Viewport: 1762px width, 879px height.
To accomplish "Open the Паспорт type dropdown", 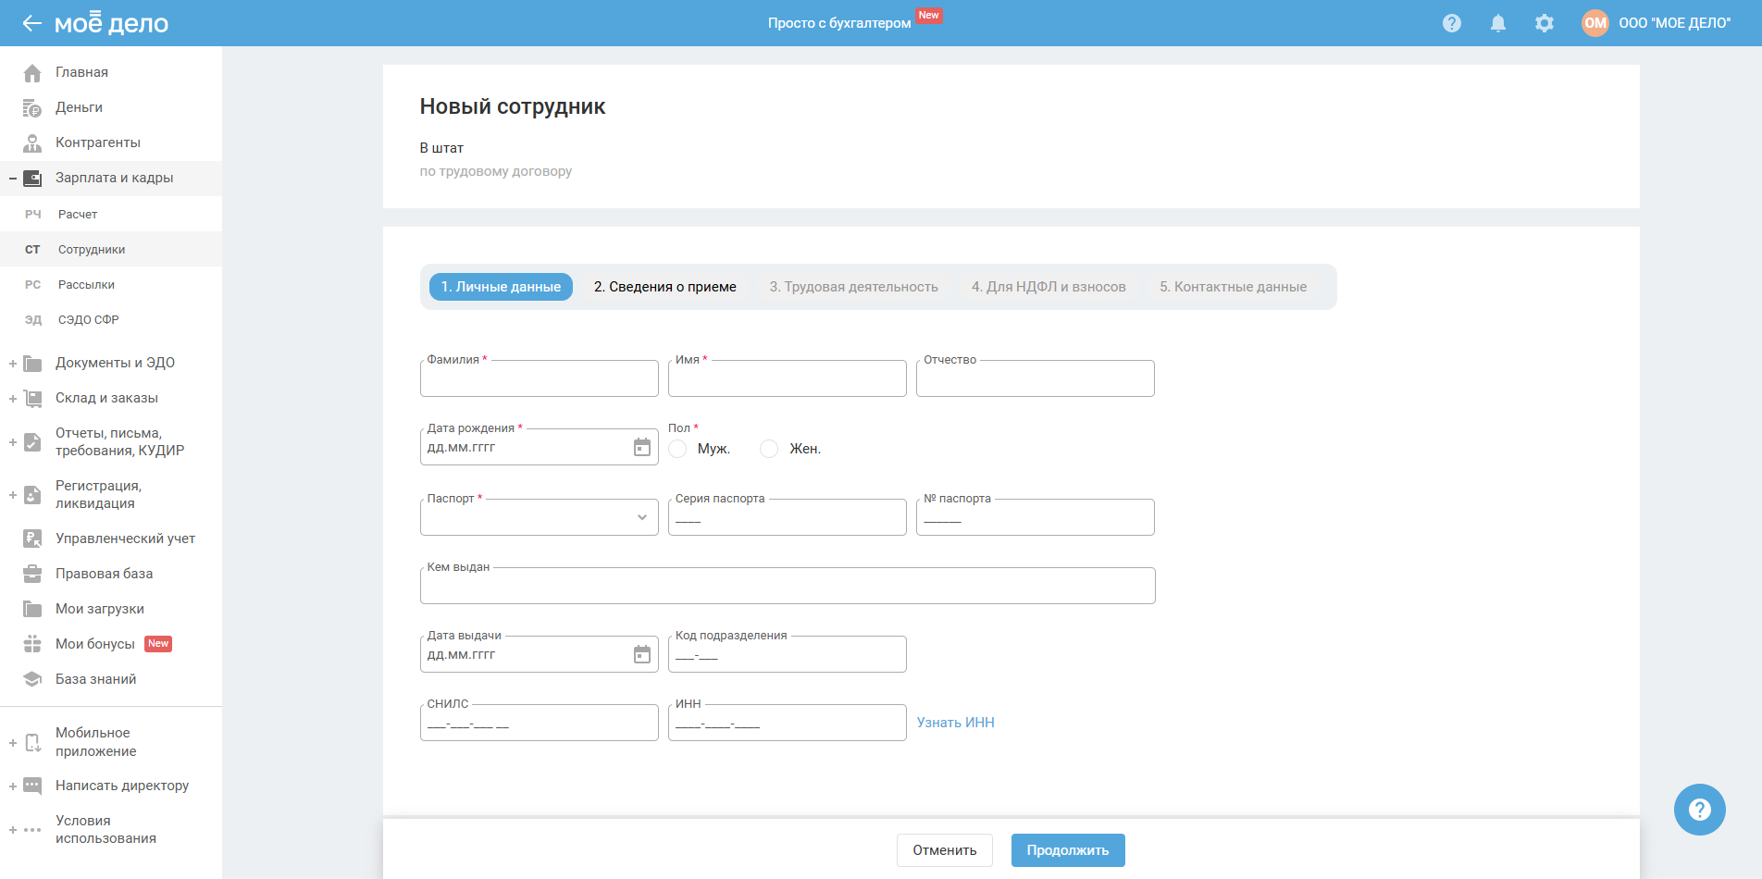I will [539, 517].
